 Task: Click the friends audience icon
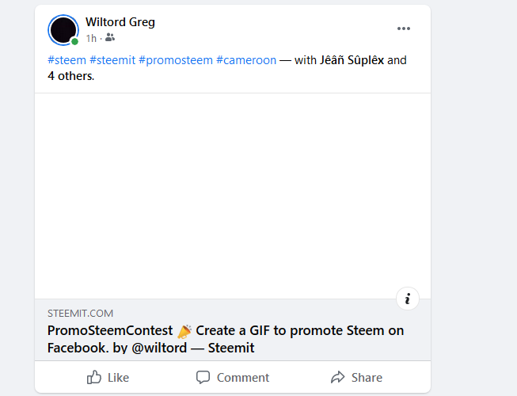tap(110, 37)
